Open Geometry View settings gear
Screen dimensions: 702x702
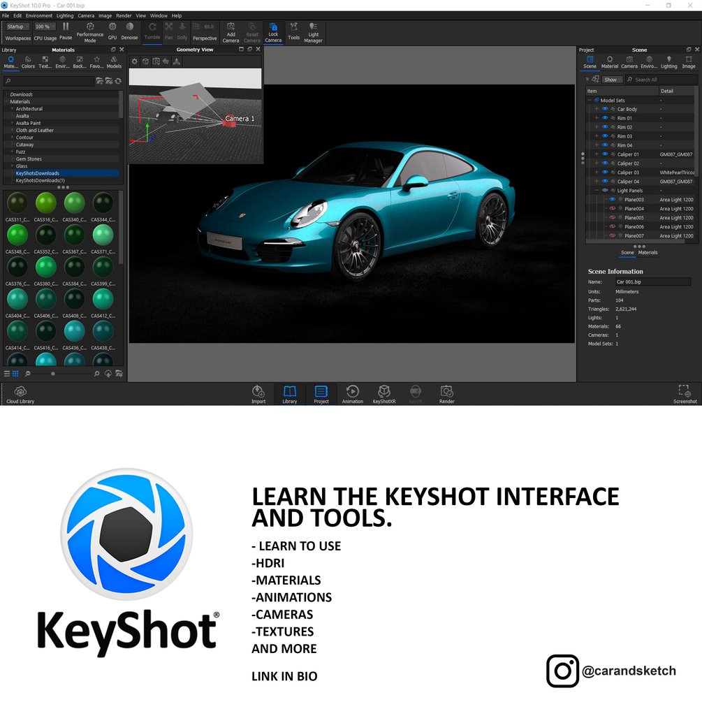135,61
